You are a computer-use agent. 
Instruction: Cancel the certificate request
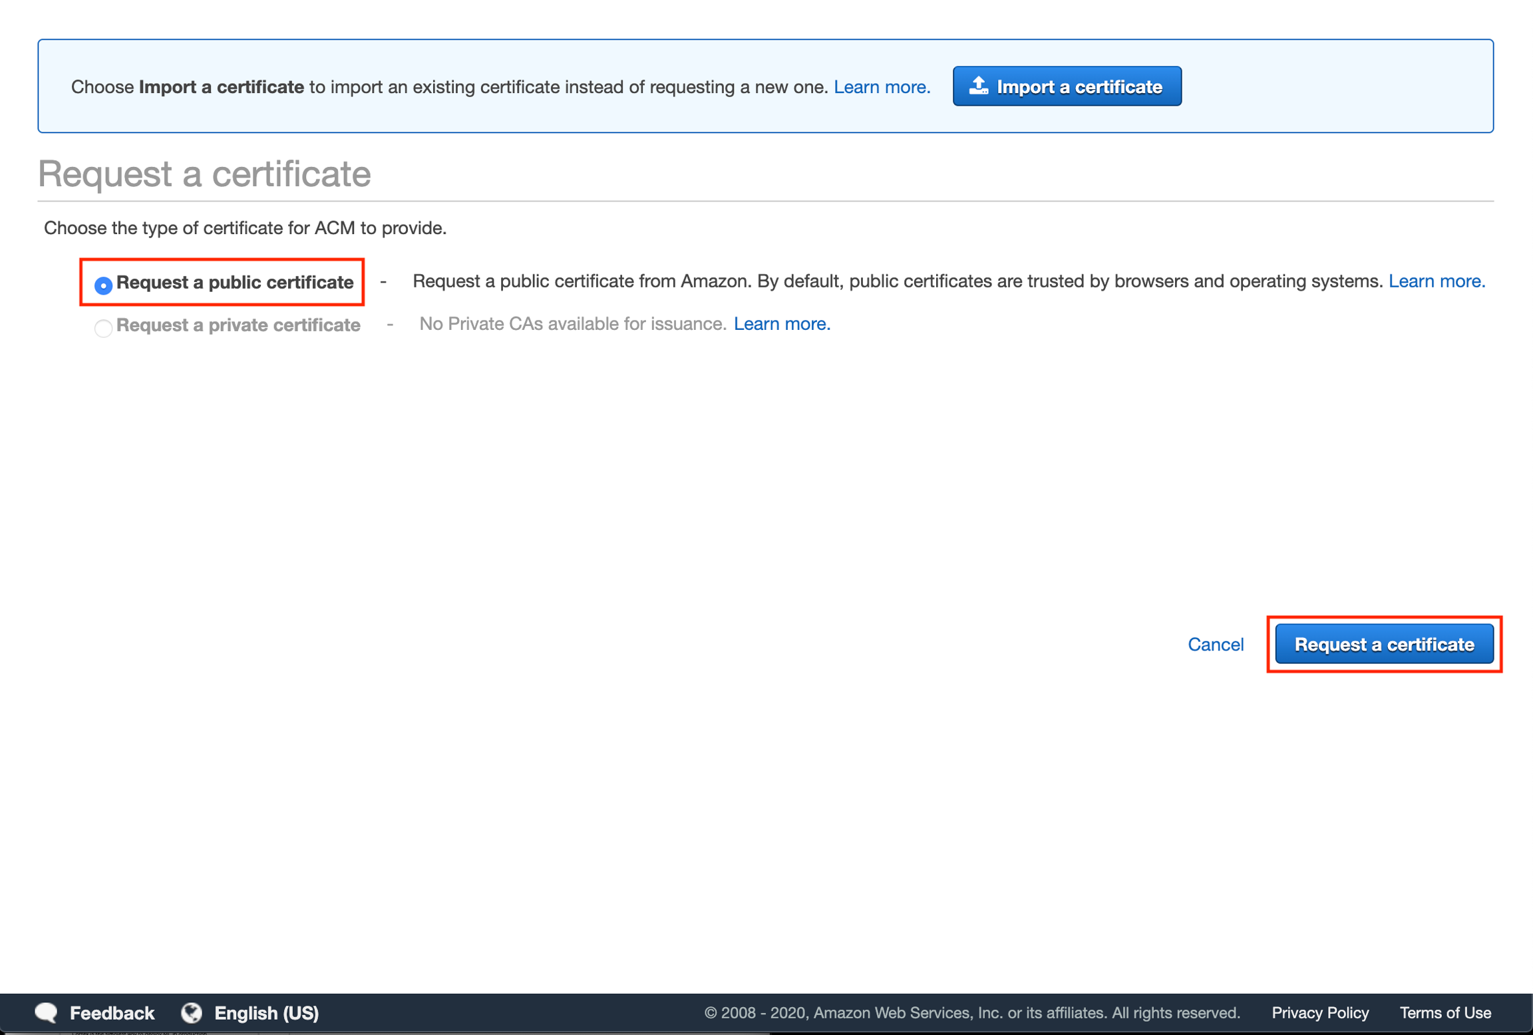[x=1216, y=644]
